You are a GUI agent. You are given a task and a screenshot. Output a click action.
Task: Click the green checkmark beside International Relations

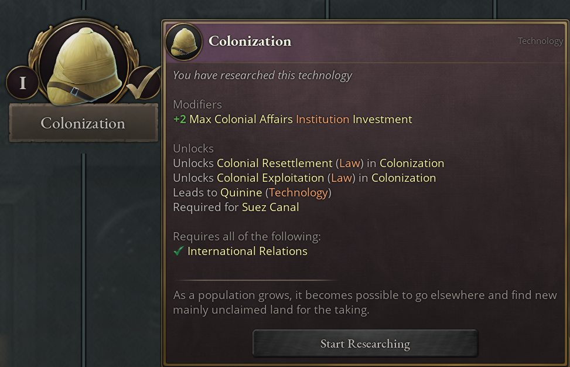pos(179,252)
